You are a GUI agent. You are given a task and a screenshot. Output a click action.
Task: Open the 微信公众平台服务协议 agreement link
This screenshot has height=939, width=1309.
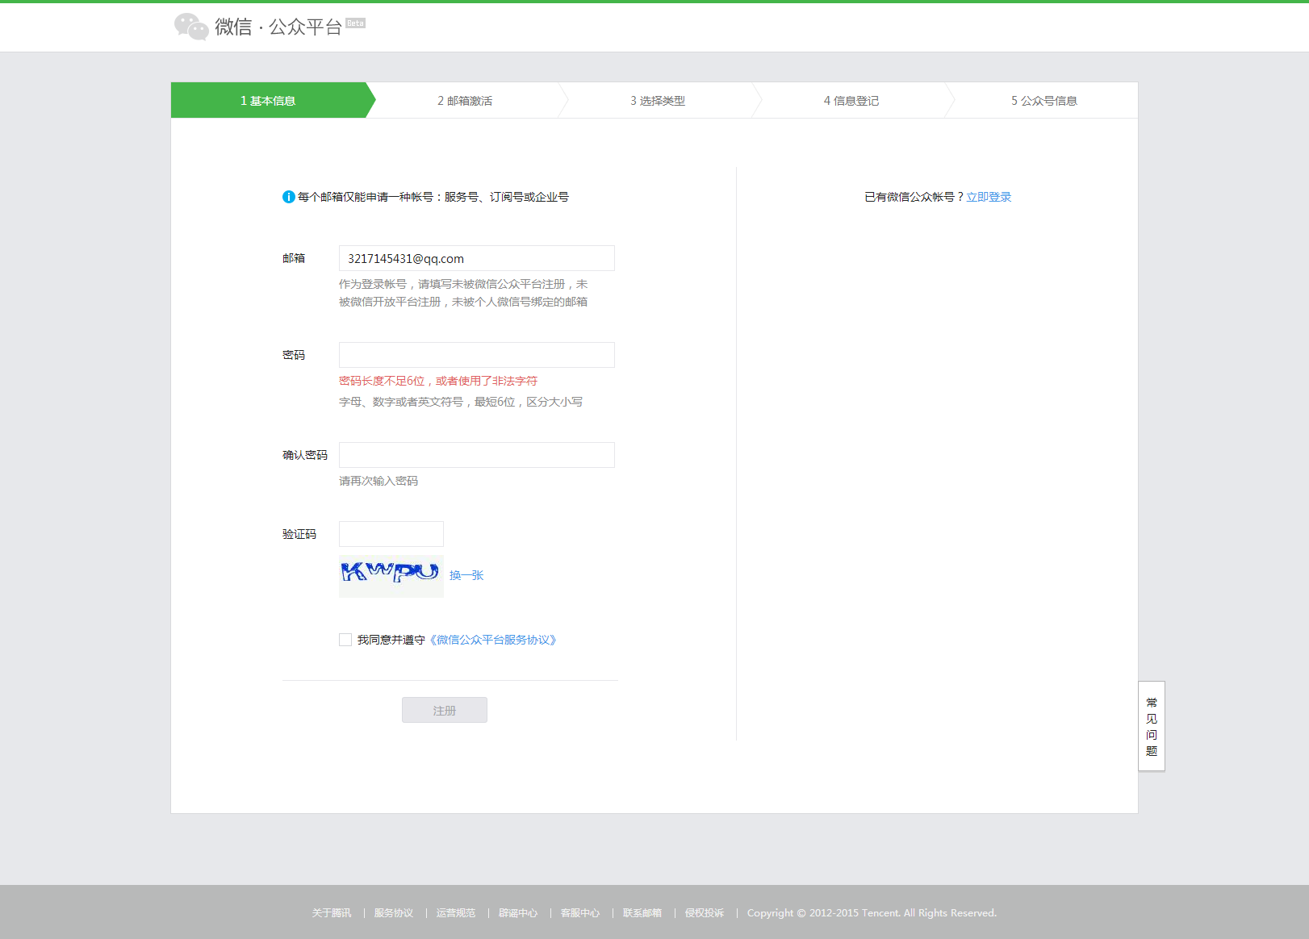coord(493,640)
